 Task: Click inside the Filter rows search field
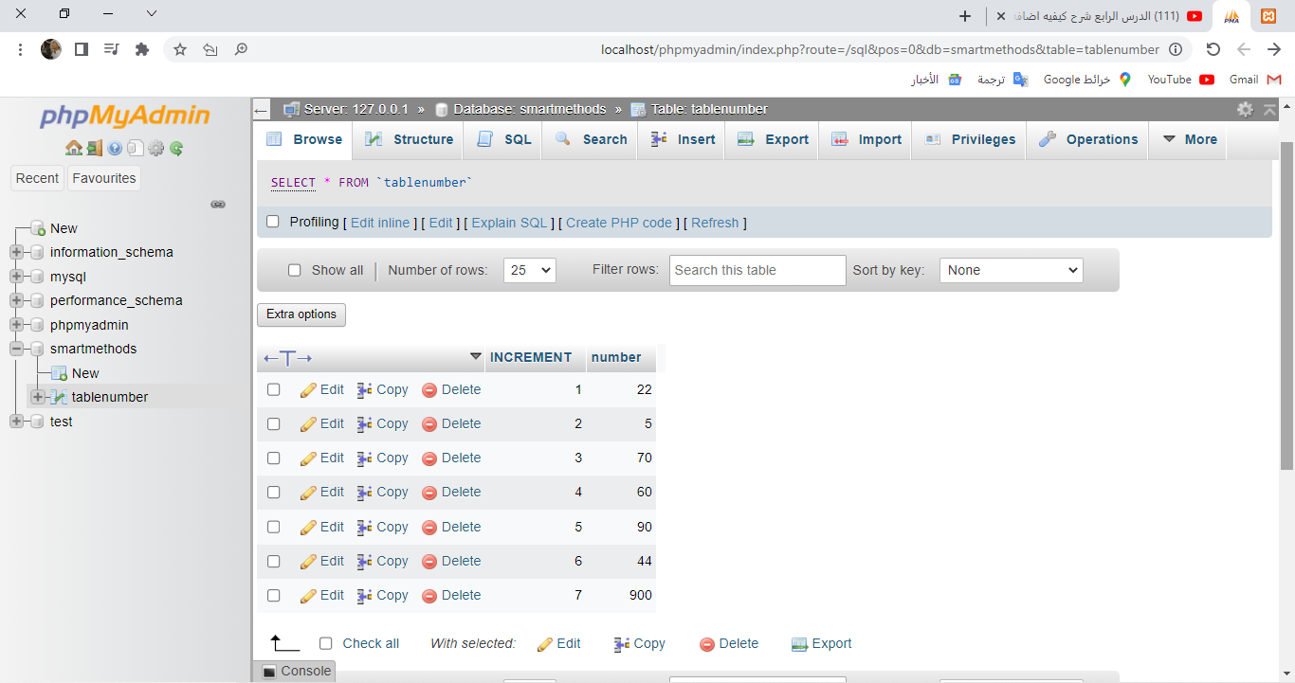coord(757,270)
